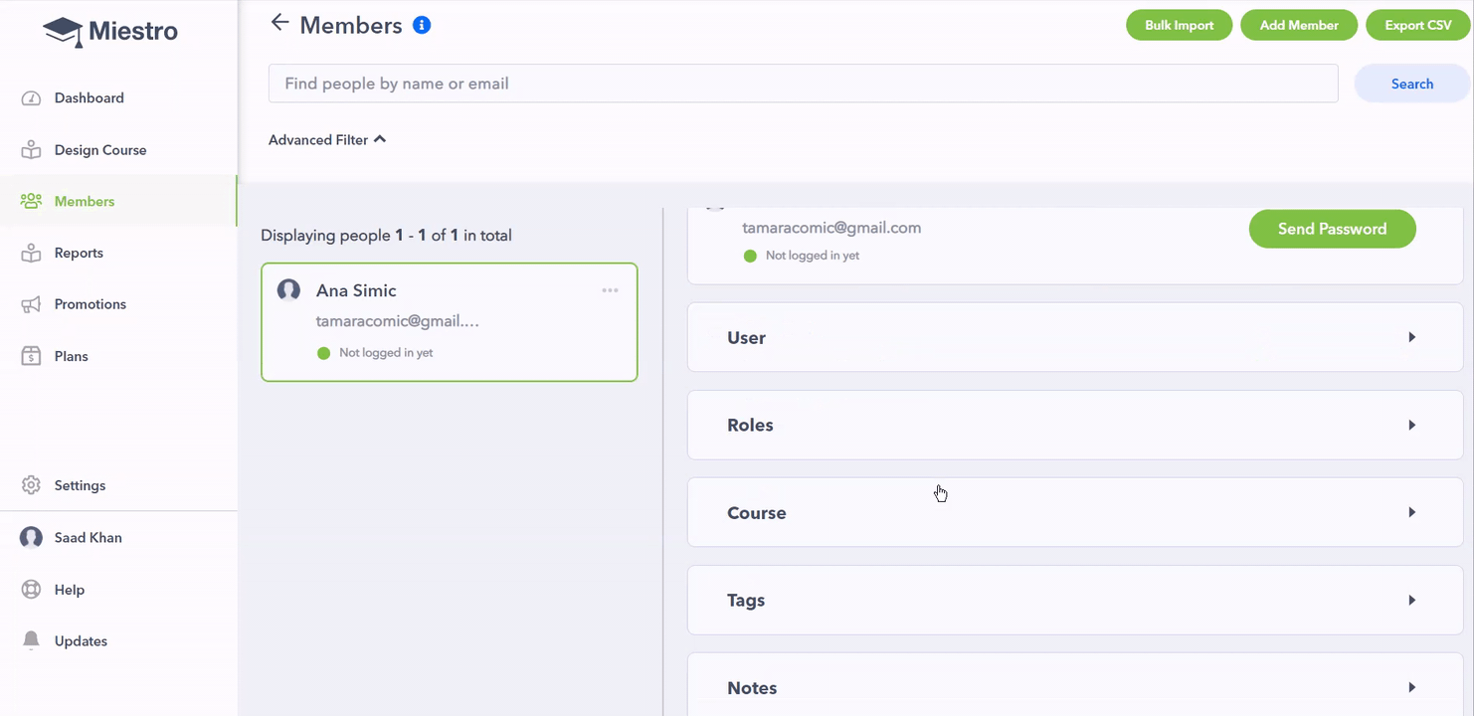Open Plans in the sidebar
Viewport: 1474px width, 716px height.
(72, 356)
